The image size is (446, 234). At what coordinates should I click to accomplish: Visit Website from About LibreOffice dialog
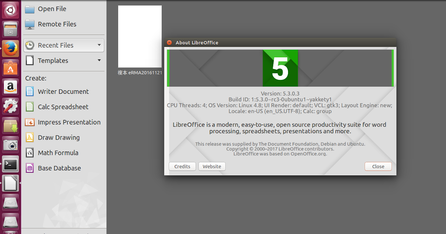[212, 166]
